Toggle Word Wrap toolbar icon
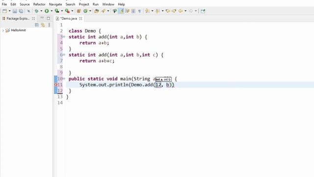Screen dimensions: 314x177 pyautogui.click(x=128, y=11)
